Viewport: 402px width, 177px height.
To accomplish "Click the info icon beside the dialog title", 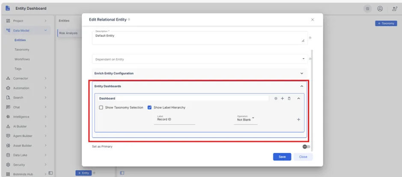I will 129,20.
